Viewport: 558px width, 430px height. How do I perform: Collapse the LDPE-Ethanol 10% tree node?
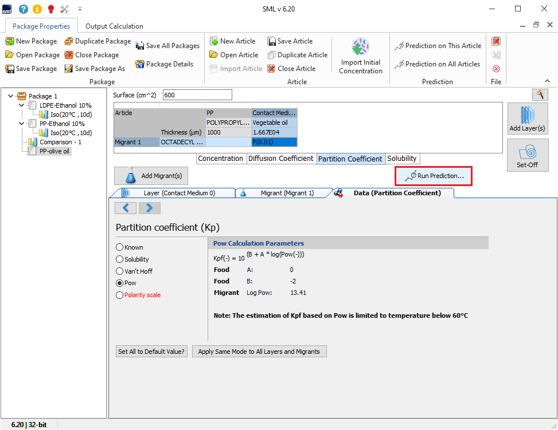[x=22, y=105]
